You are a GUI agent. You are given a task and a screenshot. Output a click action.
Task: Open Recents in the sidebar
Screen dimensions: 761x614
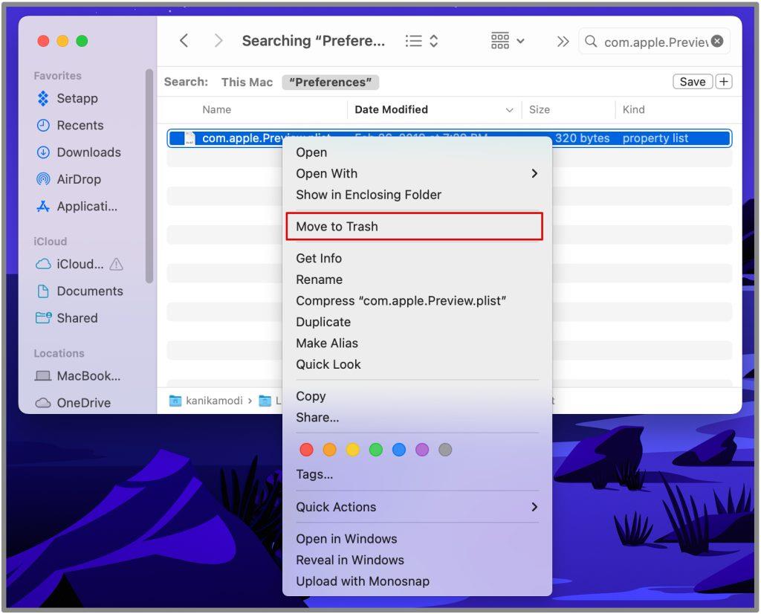tap(71, 125)
